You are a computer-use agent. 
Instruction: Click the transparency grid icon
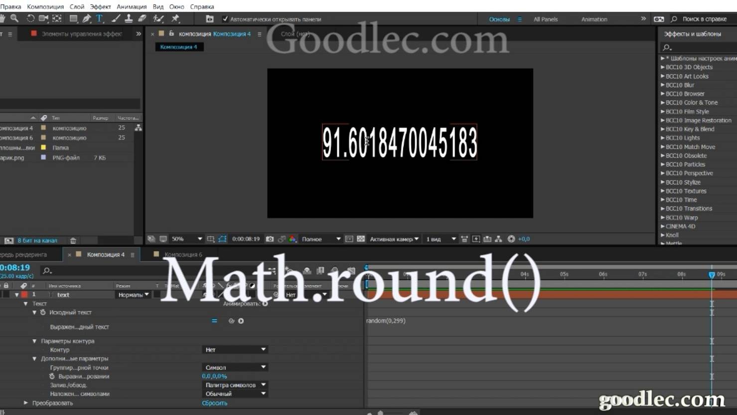(361, 239)
